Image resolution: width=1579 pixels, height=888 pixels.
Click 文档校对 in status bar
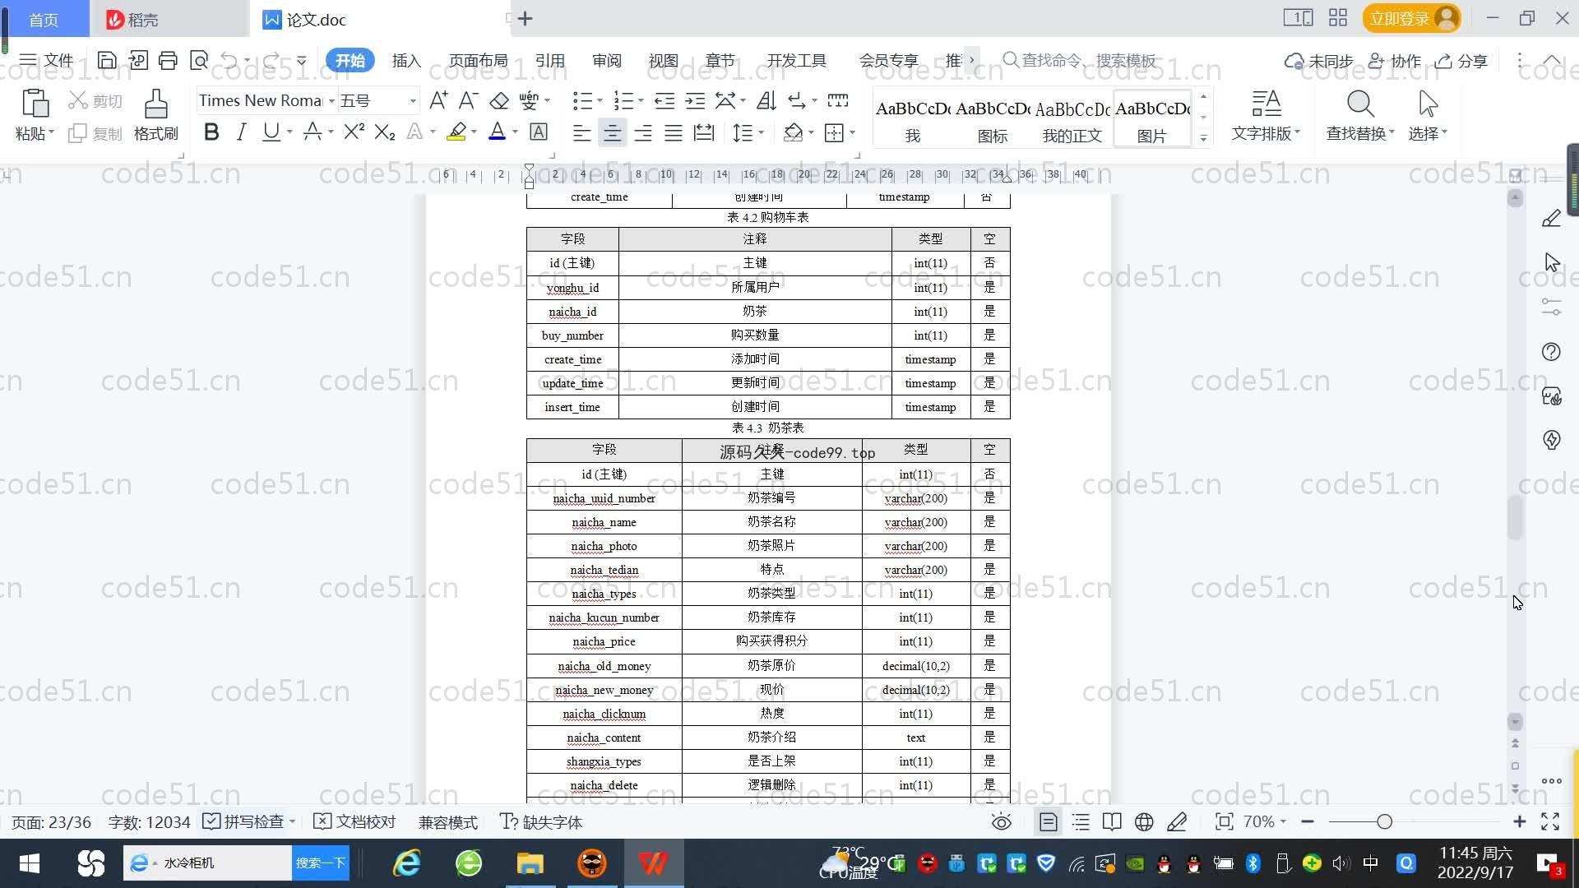tap(355, 822)
